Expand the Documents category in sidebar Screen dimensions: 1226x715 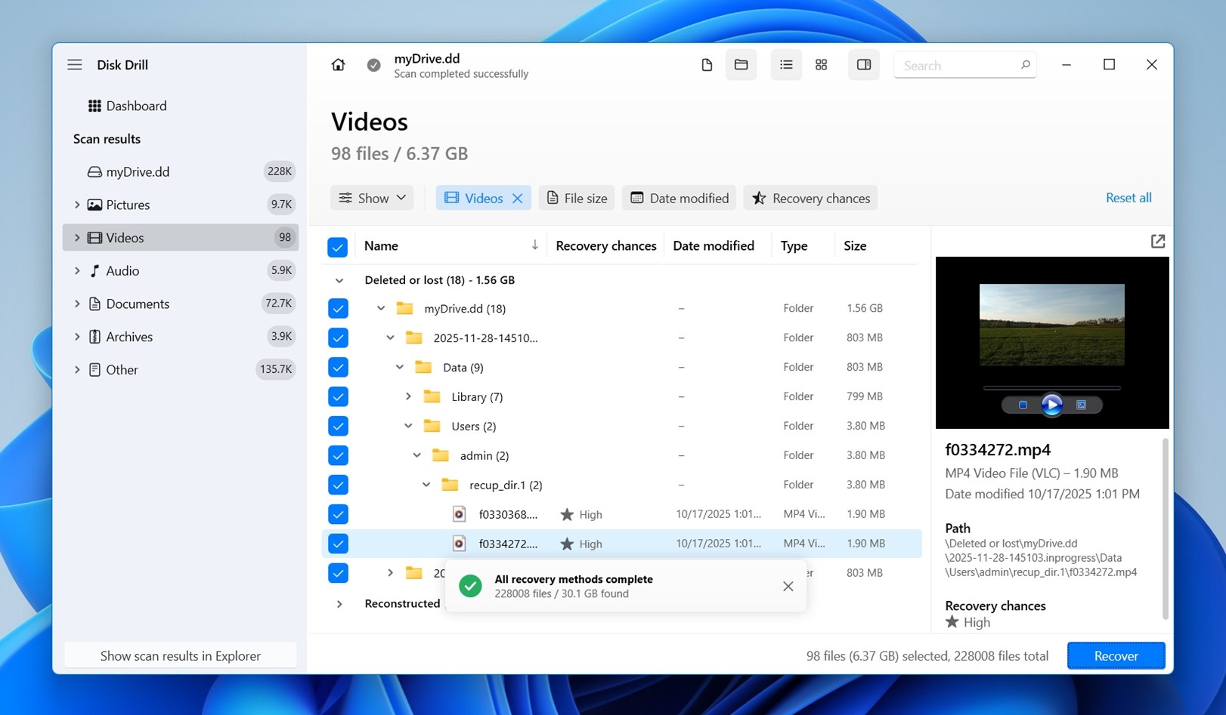pos(77,304)
